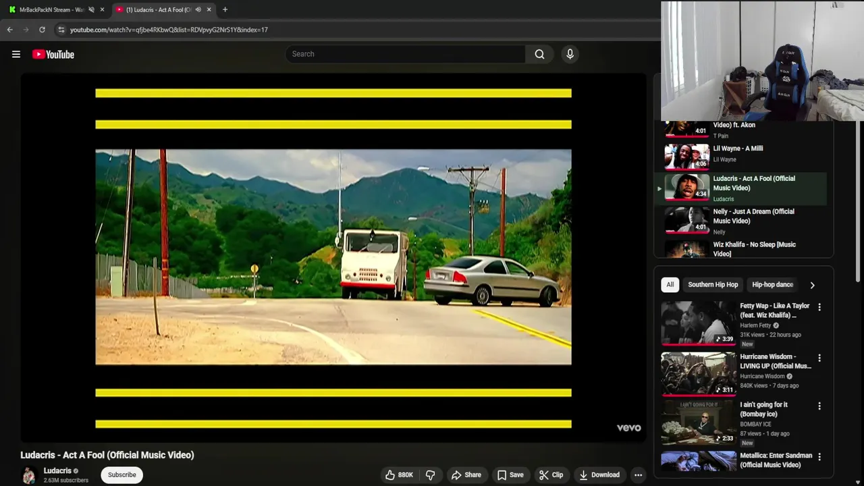Image resolution: width=864 pixels, height=486 pixels.
Task: Download the Act A Fool video
Action: [x=599, y=475]
